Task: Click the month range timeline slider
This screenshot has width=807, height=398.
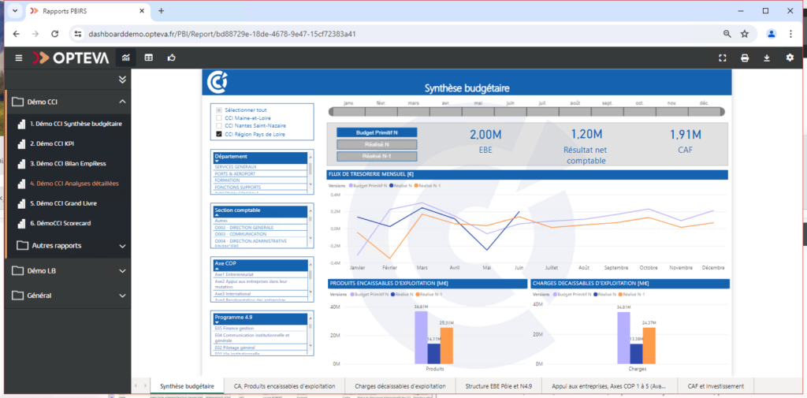Action: (x=526, y=112)
